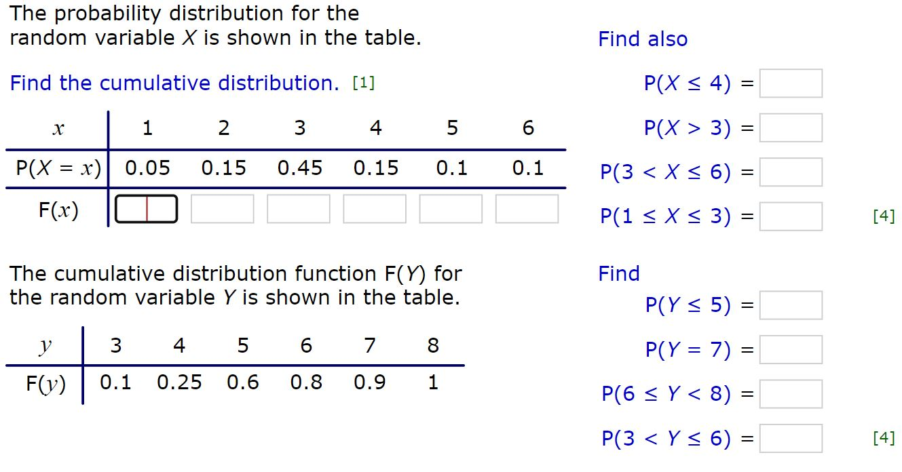902x472 pixels.
Task: Select the F(x) box under x=2
Action: (x=223, y=209)
